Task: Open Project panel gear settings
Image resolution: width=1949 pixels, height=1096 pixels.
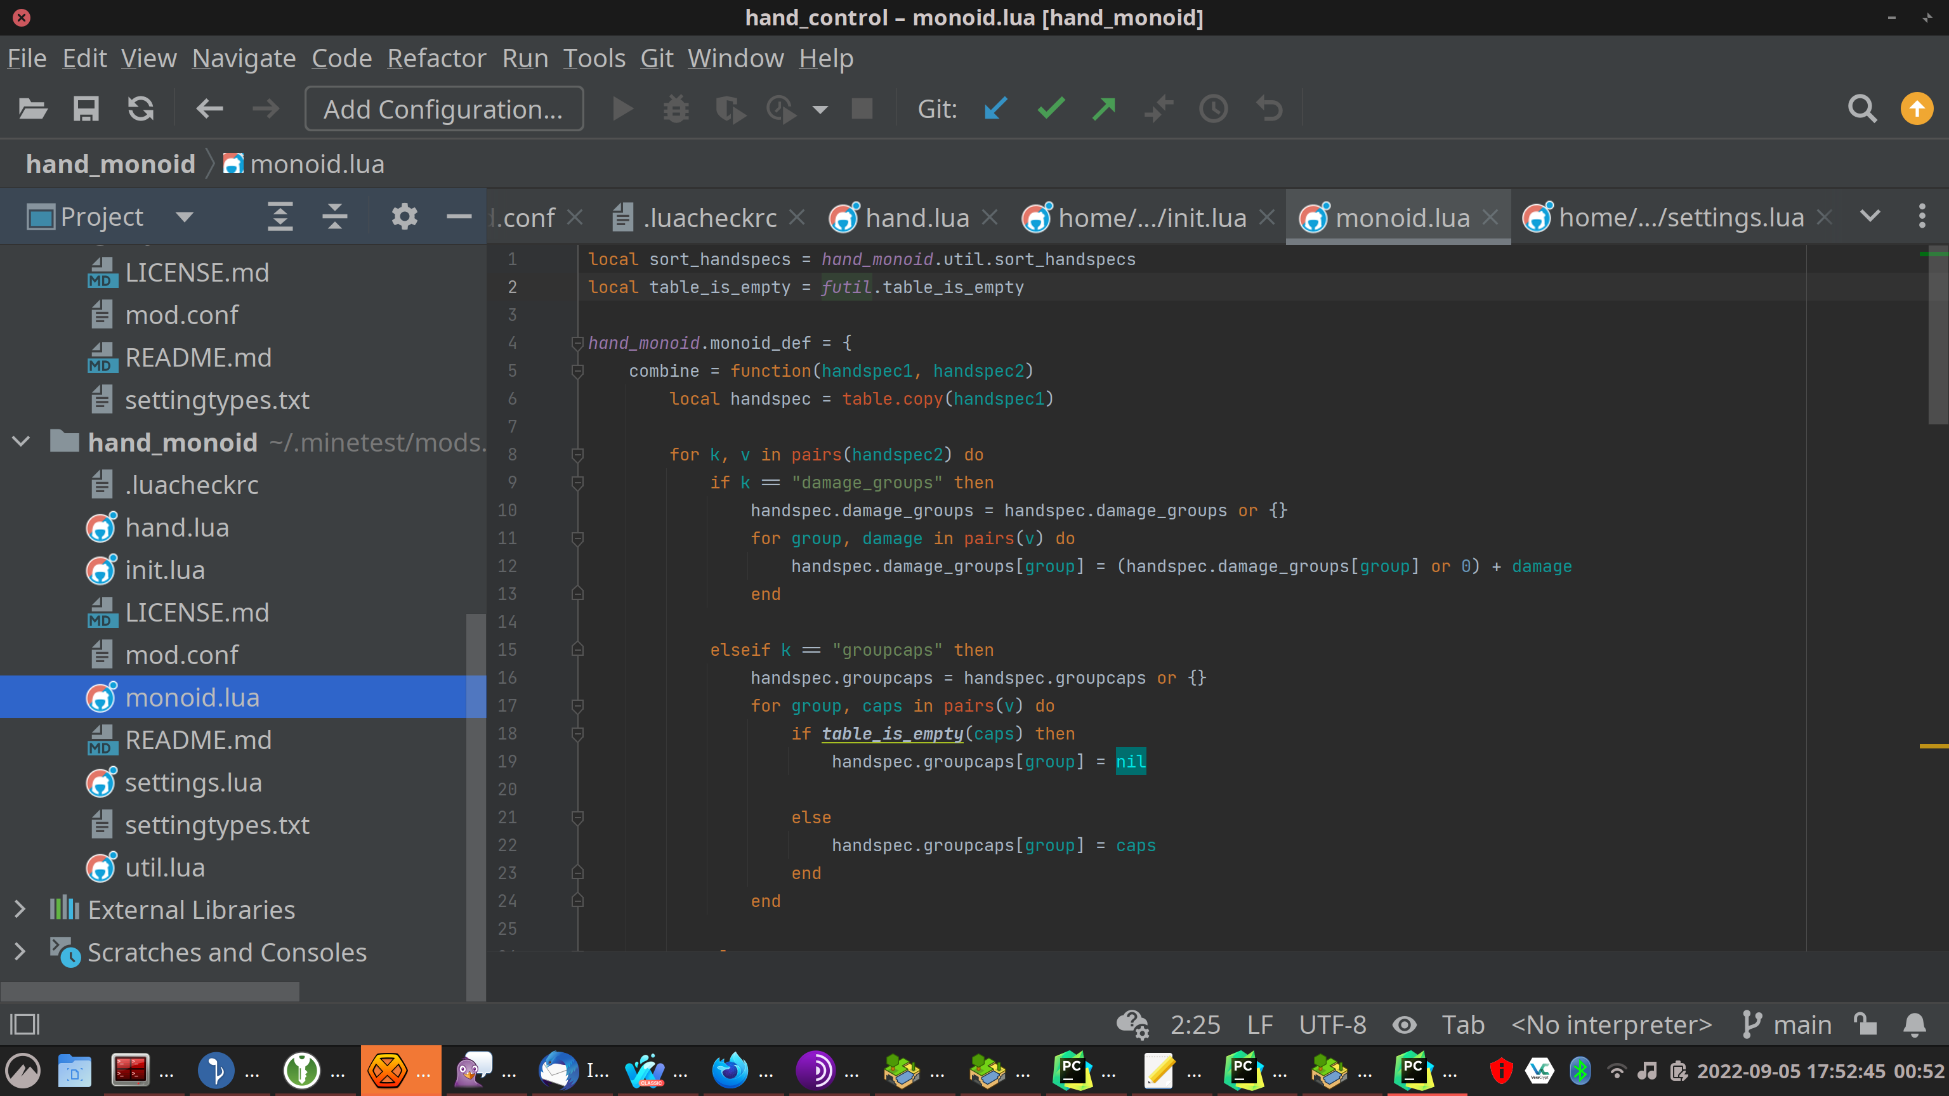Action: pyautogui.click(x=404, y=217)
